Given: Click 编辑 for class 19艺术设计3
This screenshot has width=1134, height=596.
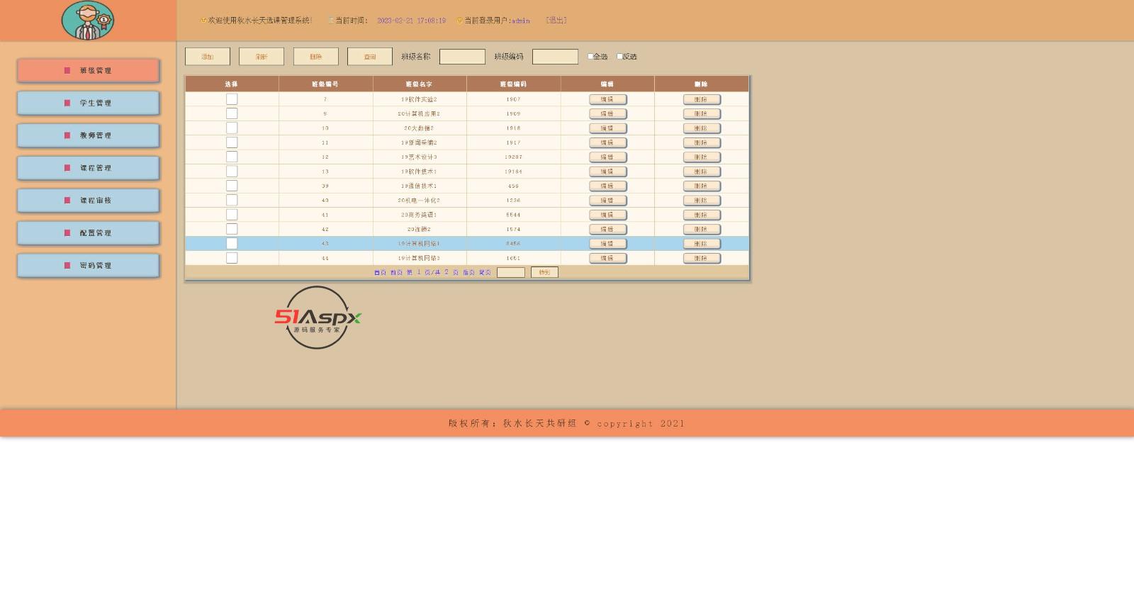Looking at the screenshot, I should (x=607, y=157).
